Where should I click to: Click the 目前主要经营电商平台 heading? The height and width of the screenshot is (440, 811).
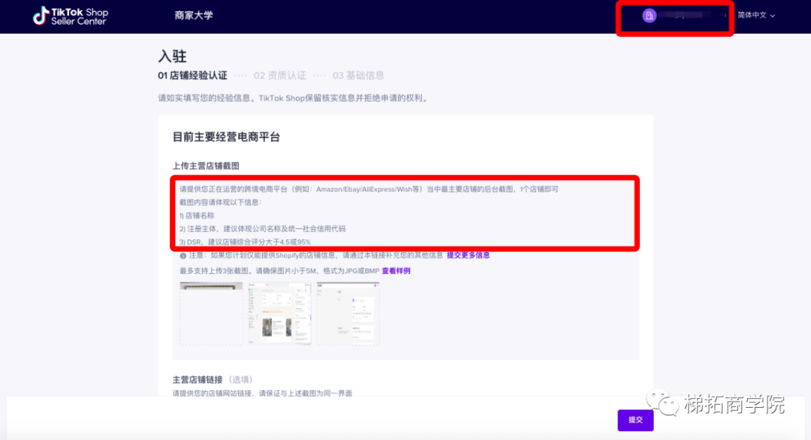226,137
